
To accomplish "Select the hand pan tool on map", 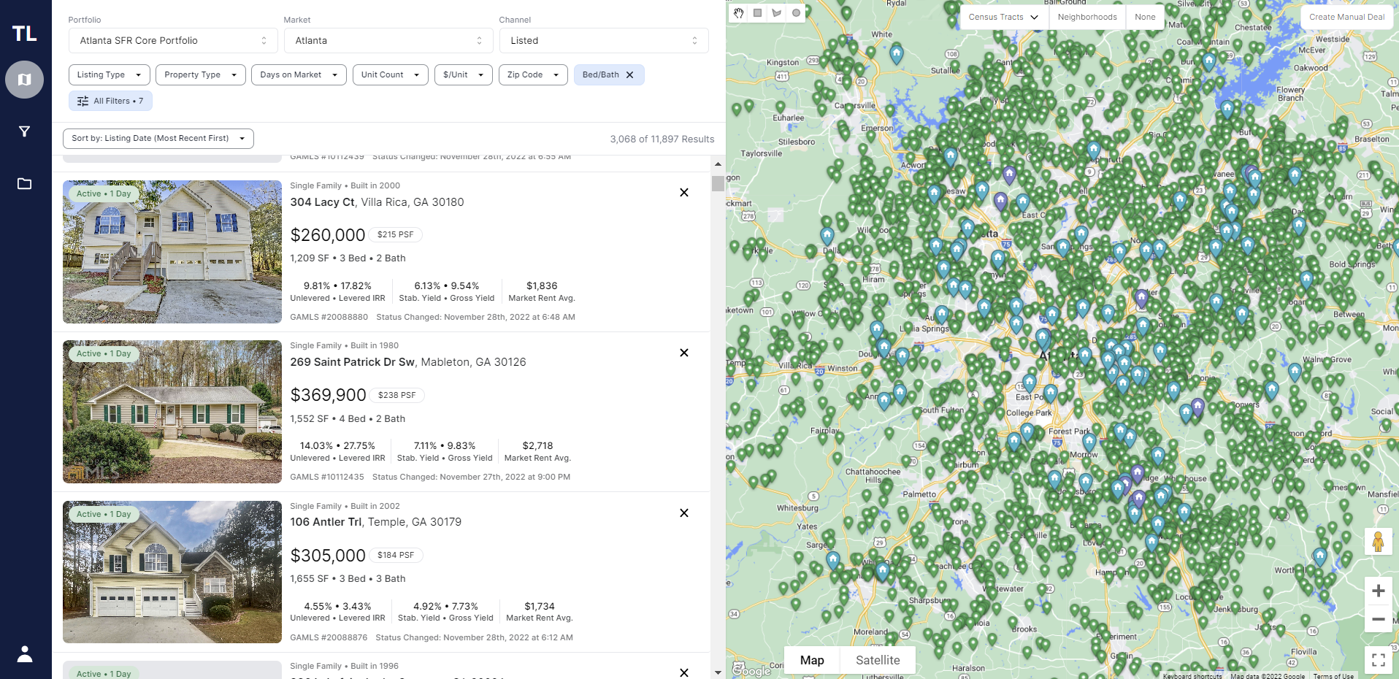I will point(739,13).
